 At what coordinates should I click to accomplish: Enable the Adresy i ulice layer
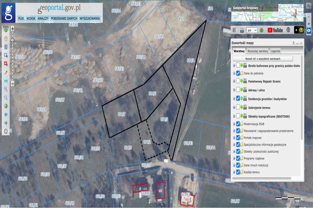point(238,90)
